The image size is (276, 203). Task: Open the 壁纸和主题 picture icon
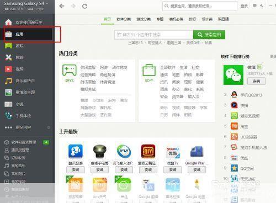8,92
